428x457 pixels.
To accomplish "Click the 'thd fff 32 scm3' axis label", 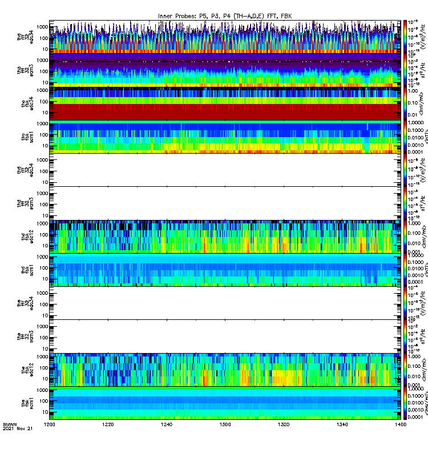I will (x=25, y=203).
